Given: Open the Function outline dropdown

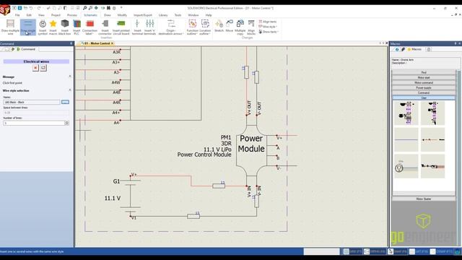Looking at the screenshot, I should [193, 27].
